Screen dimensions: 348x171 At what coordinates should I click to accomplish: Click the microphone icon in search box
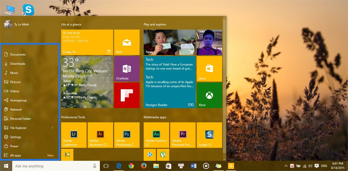tap(94, 166)
